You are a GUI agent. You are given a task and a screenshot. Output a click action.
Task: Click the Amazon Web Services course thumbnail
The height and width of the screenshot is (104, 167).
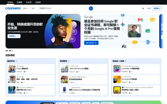(64, 79)
